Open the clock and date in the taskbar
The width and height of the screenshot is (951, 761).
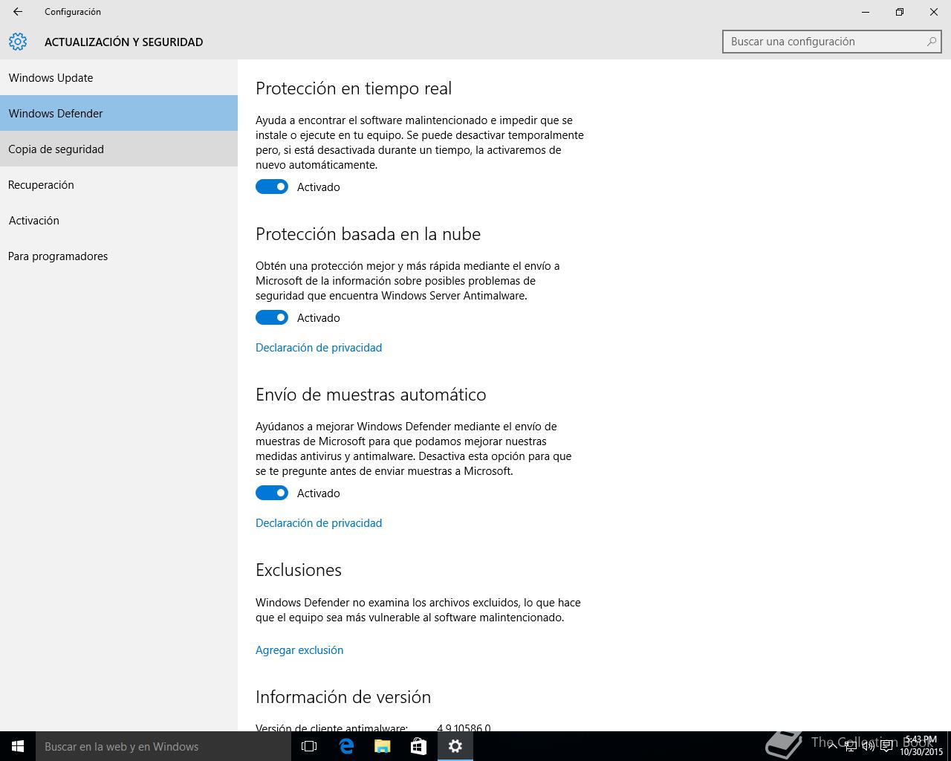point(921,746)
